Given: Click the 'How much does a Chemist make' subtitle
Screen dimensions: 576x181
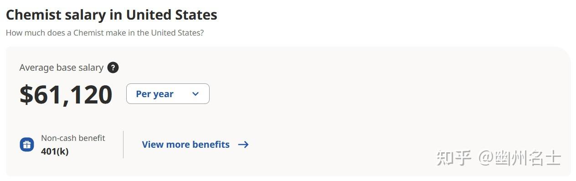Looking at the screenshot, I should pyautogui.click(x=105, y=33).
